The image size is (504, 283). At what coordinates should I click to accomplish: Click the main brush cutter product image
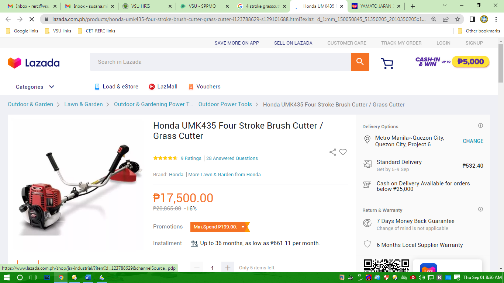pyautogui.click(x=76, y=185)
